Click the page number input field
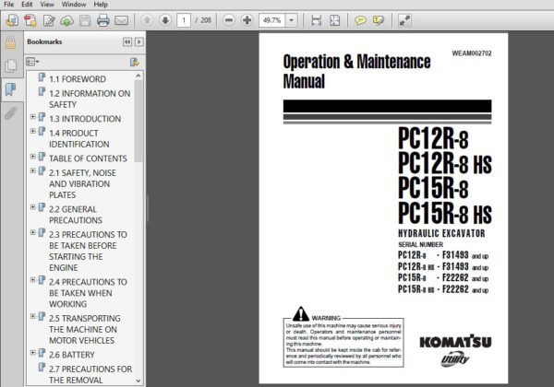Viewport: 554px width, 387px height. pyautogui.click(x=184, y=20)
